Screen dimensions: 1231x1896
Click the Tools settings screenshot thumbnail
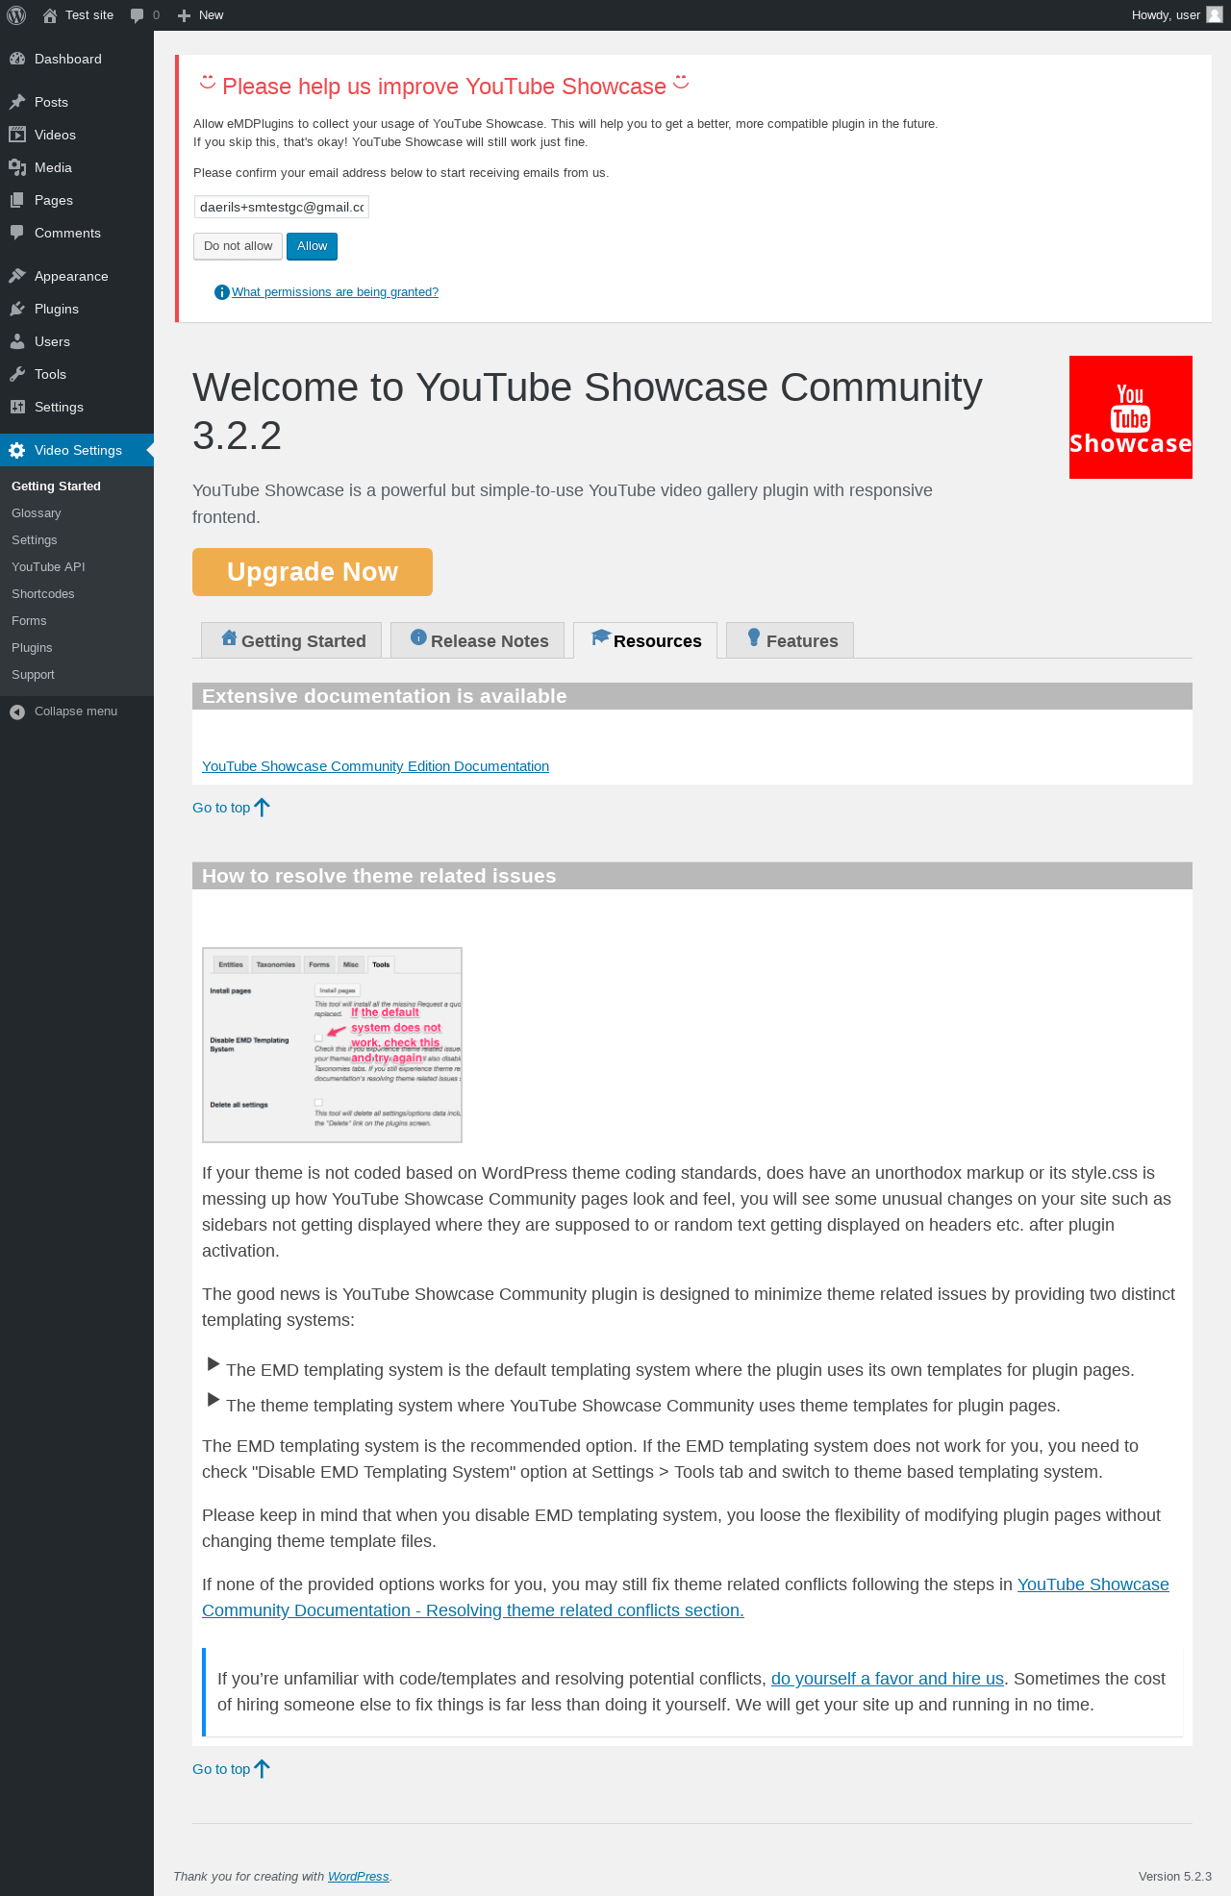click(x=332, y=1045)
